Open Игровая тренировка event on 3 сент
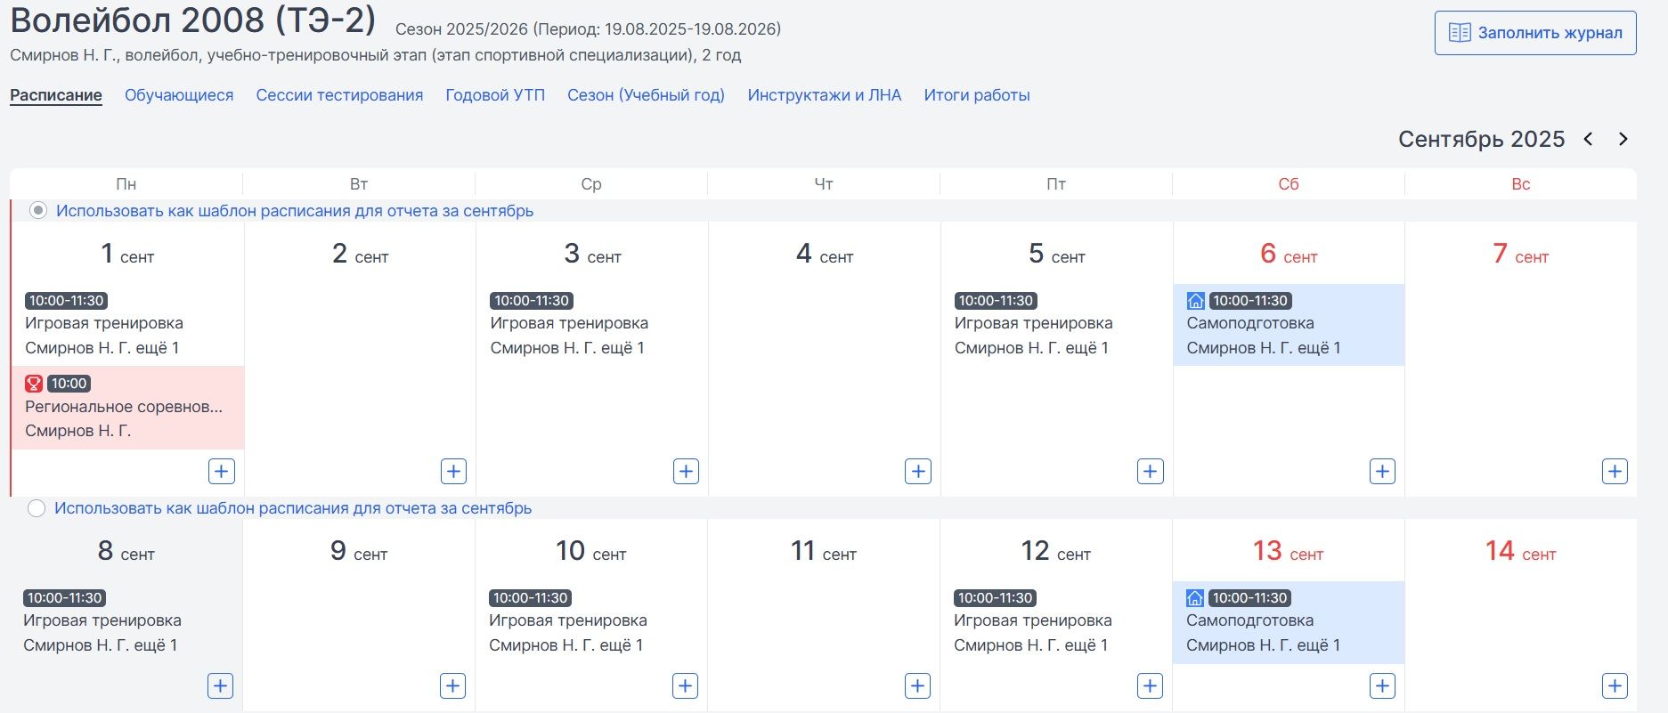 [x=569, y=323]
